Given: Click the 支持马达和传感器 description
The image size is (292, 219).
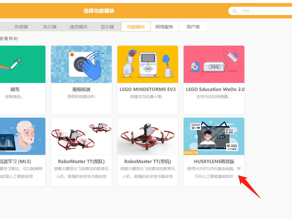Looking at the screenshot, I should coord(213,97).
